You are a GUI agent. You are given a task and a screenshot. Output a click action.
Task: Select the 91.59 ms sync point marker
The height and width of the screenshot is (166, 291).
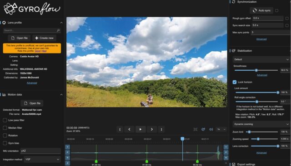pyautogui.click(x=96, y=161)
